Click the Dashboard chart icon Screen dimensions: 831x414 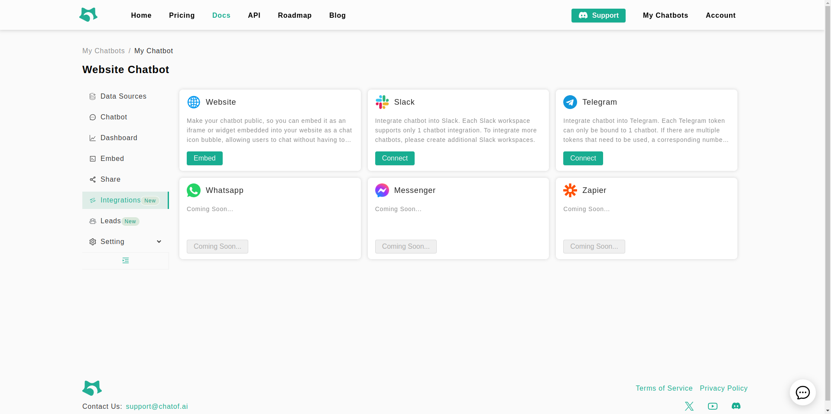point(92,138)
